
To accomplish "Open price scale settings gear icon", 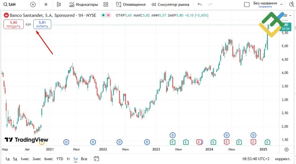I will 286,149.
